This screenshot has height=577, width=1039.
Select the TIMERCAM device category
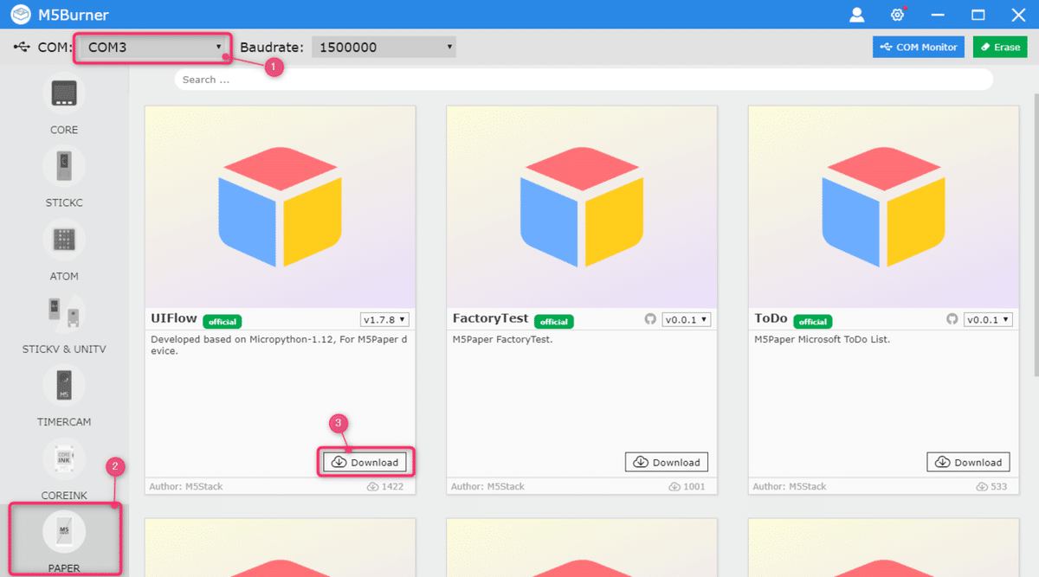point(64,386)
